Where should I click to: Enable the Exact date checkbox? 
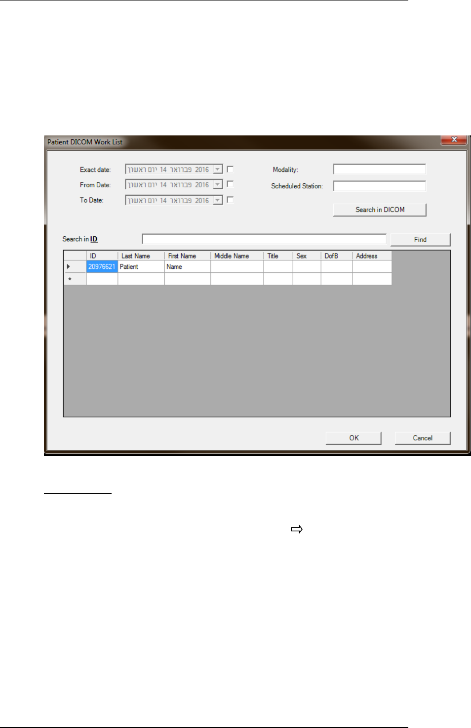pos(230,169)
